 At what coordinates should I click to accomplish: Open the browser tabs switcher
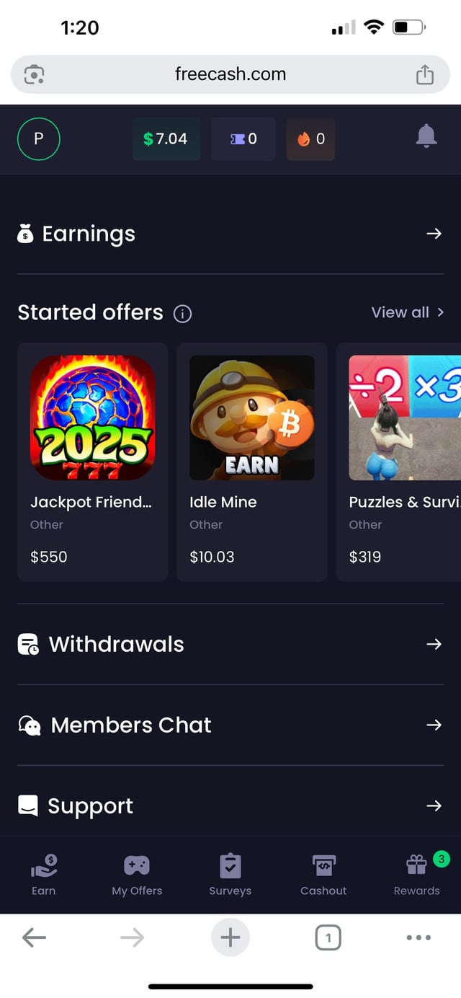point(328,937)
